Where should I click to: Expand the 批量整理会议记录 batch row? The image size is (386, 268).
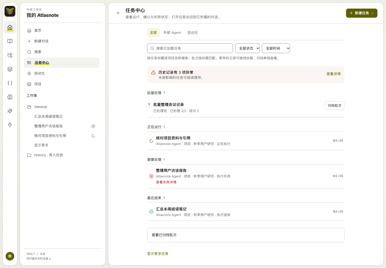point(149,104)
